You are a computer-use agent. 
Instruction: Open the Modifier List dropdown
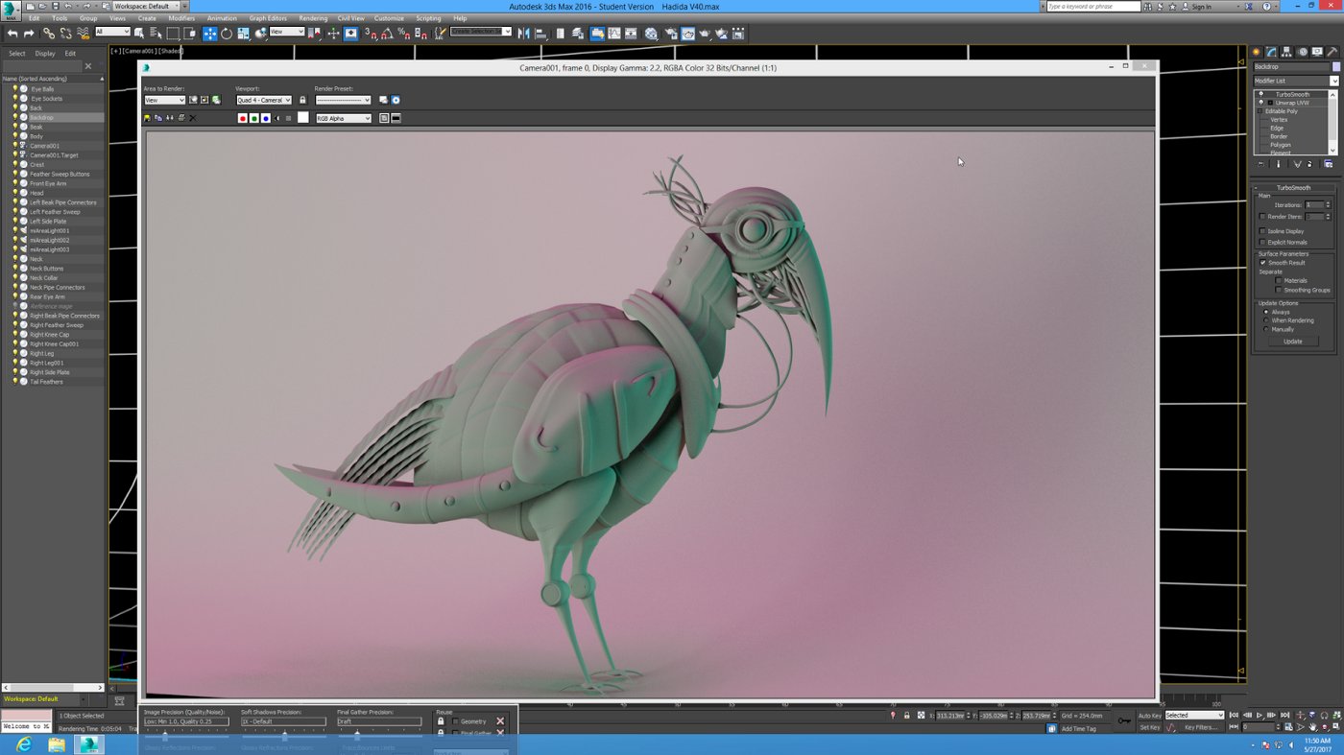[x=1295, y=81]
